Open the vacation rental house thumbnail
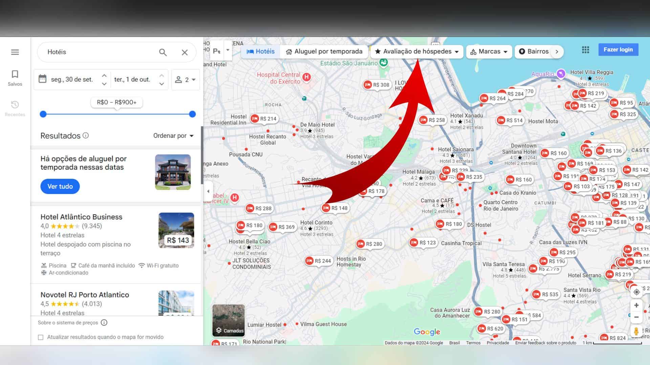 click(x=173, y=172)
